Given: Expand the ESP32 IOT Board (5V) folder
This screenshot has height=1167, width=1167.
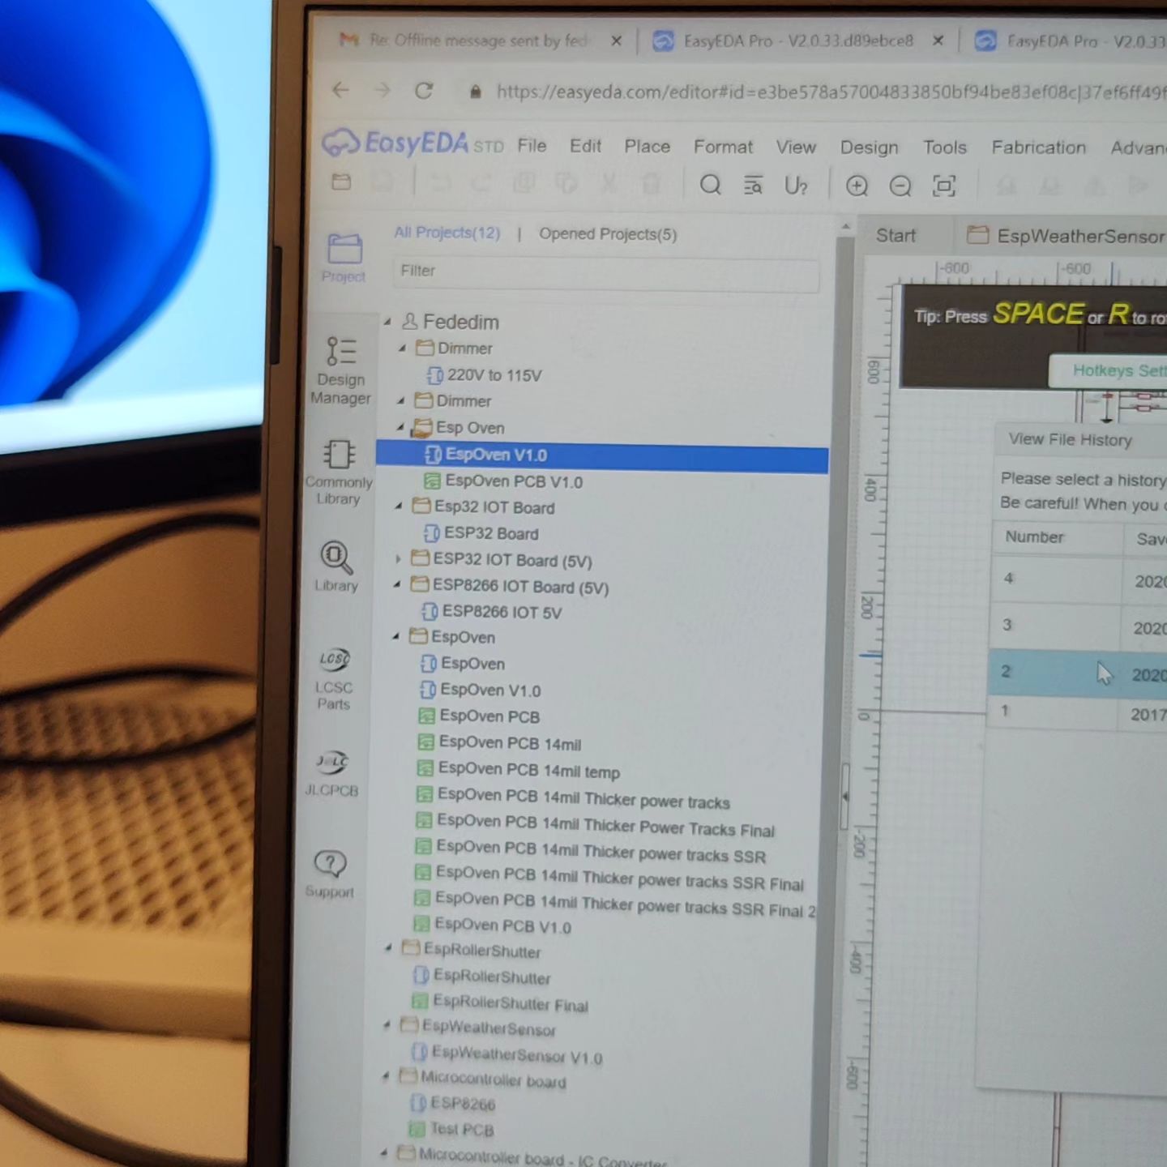Looking at the screenshot, I should [398, 558].
